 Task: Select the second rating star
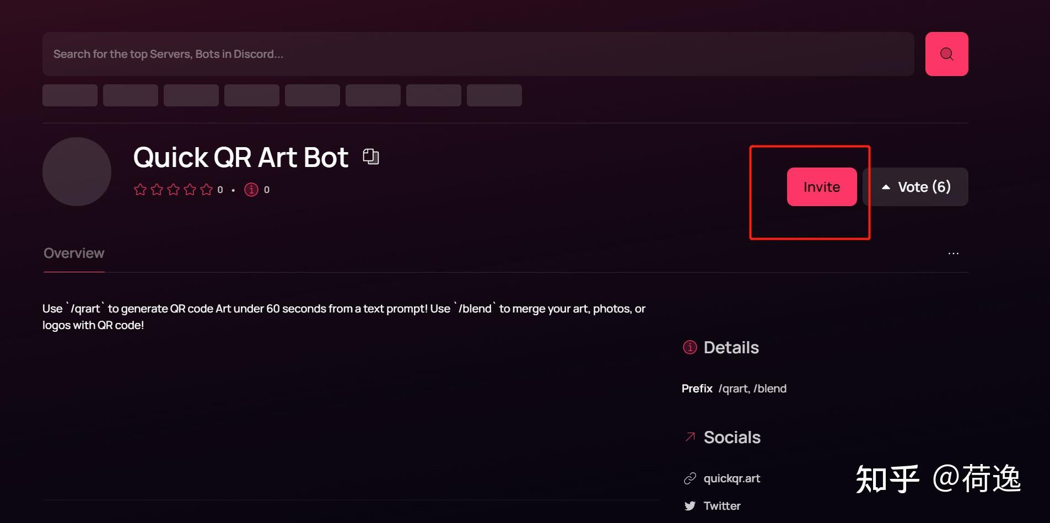[x=157, y=190]
